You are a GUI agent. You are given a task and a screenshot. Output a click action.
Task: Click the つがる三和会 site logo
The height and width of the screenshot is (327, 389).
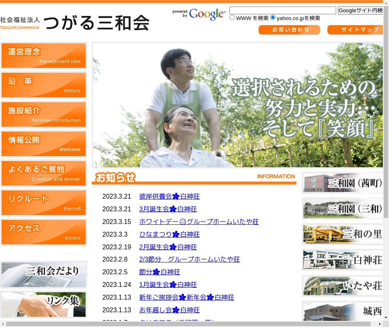75,22
